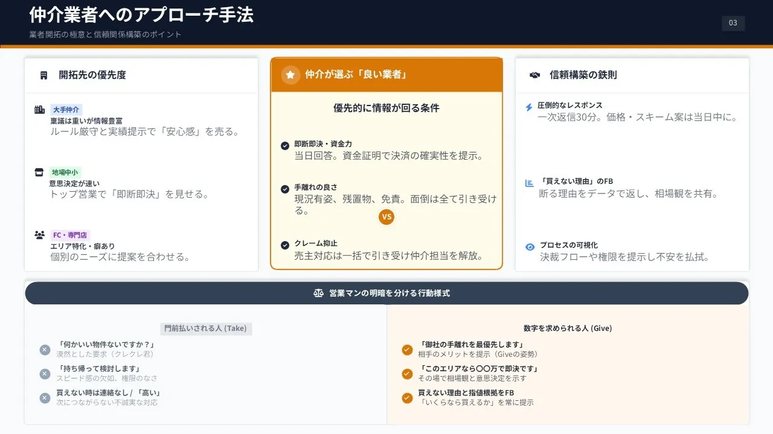Click the checkmark beside 即断即決・資金力
This screenshot has height=434, width=773.
tap(285, 146)
